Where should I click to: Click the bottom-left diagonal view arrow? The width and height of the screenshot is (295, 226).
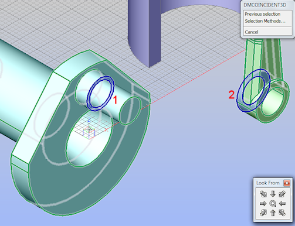[263, 213]
